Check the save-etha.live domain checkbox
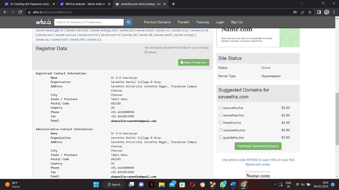This screenshot has width=339, height=190. 221,107
